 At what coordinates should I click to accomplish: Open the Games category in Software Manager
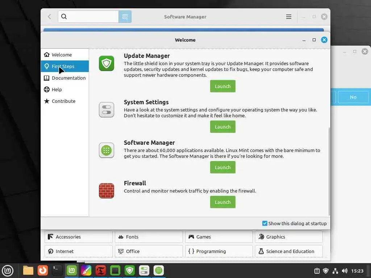219,237
